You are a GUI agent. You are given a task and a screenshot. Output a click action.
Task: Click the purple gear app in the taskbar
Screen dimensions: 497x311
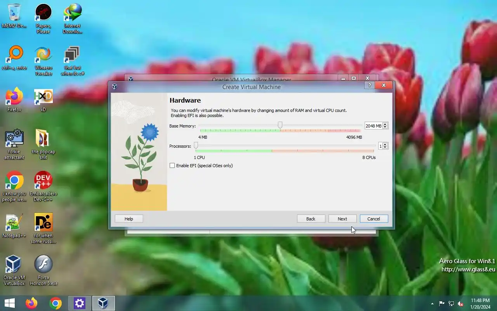(x=80, y=303)
